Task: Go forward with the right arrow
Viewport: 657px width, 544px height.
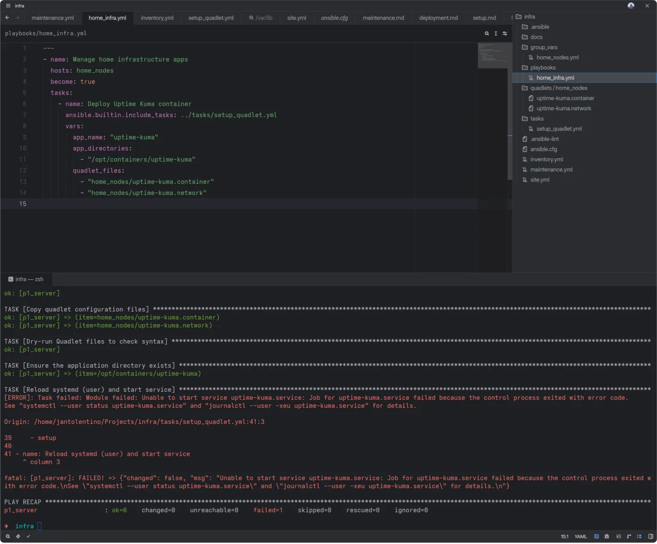Action: pos(17,18)
